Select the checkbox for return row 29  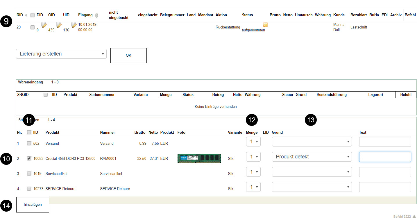tap(33, 27)
